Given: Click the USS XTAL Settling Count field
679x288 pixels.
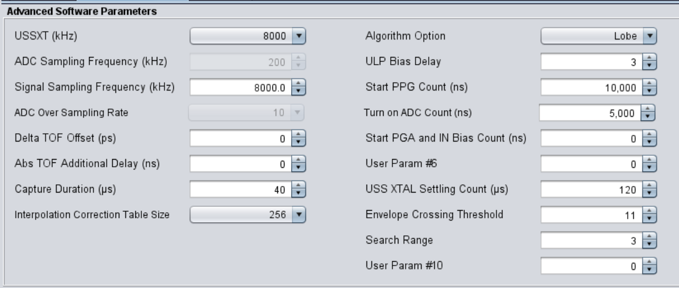Looking at the screenshot, I should click(x=590, y=189).
